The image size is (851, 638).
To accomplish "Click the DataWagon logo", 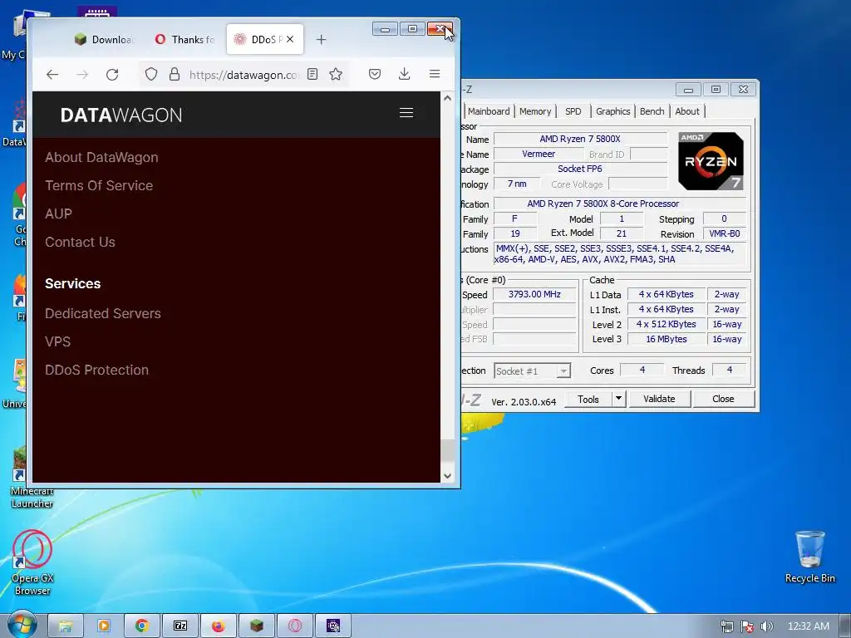I will coord(121,115).
